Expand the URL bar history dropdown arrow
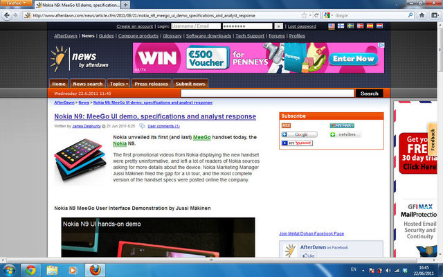Screen dimensions: 443x277 (310, 15)
